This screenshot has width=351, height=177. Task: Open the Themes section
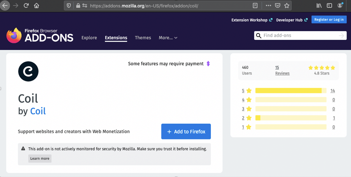[x=143, y=38]
